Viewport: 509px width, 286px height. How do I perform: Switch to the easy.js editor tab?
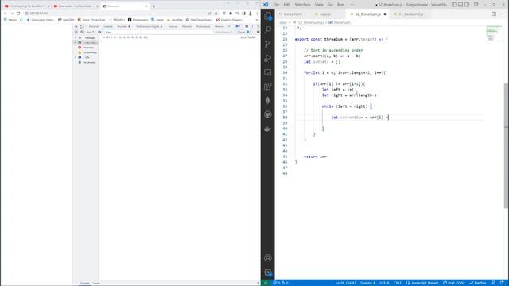pyautogui.click(x=325, y=14)
